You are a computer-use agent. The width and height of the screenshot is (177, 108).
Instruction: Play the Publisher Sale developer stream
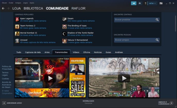pyautogui.click(x=50, y=78)
